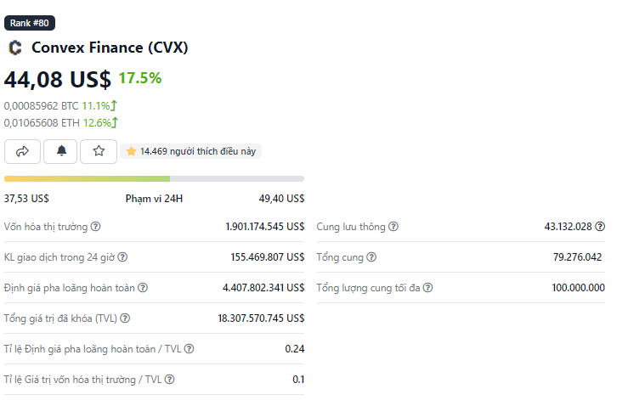Click the 24H price range progress bar
628x400 pixels.
(x=154, y=178)
